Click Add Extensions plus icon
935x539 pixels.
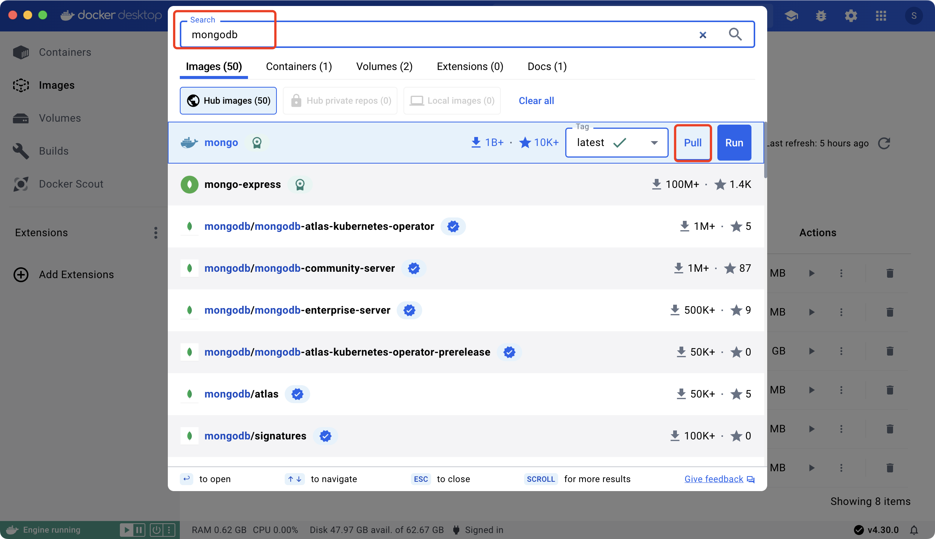pyautogui.click(x=21, y=274)
